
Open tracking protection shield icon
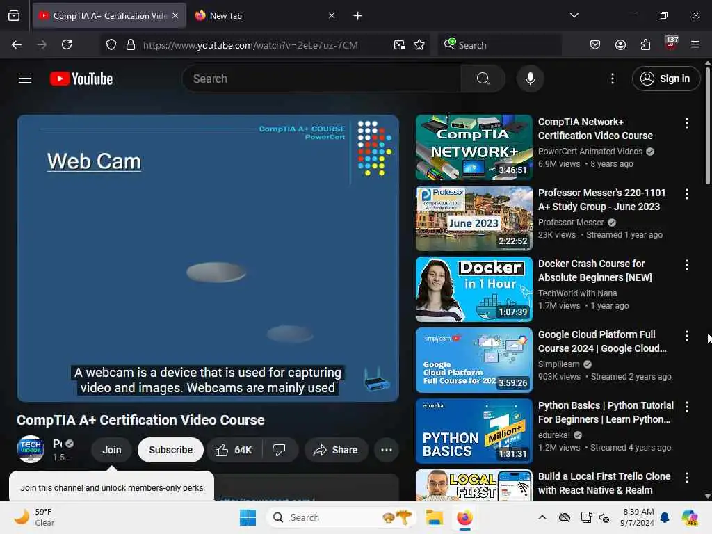pos(111,45)
